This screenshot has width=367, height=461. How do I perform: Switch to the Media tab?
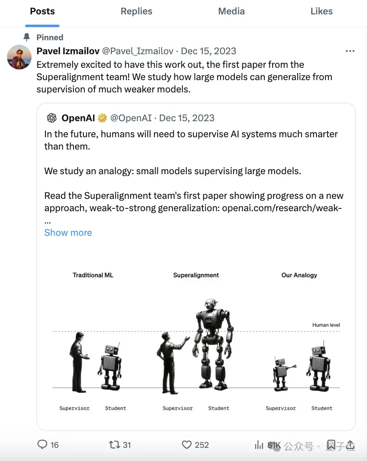click(231, 11)
